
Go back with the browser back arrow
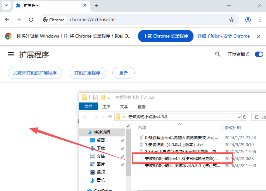click(7, 20)
